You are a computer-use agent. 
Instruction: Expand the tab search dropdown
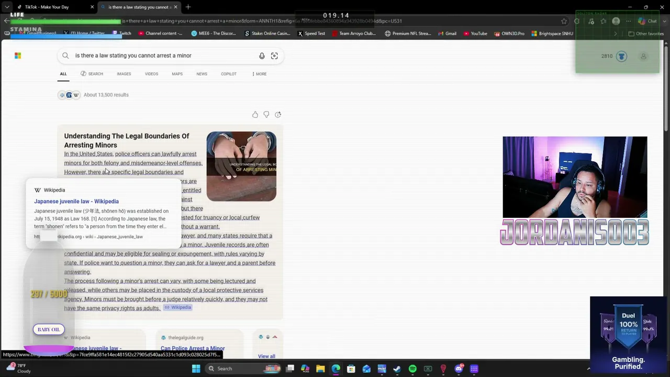pos(7,7)
